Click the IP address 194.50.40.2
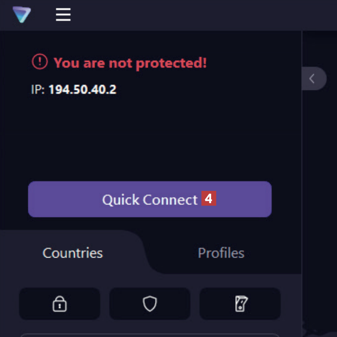Image resolution: width=337 pixels, height=337 pixels. [x=82, y=90]
